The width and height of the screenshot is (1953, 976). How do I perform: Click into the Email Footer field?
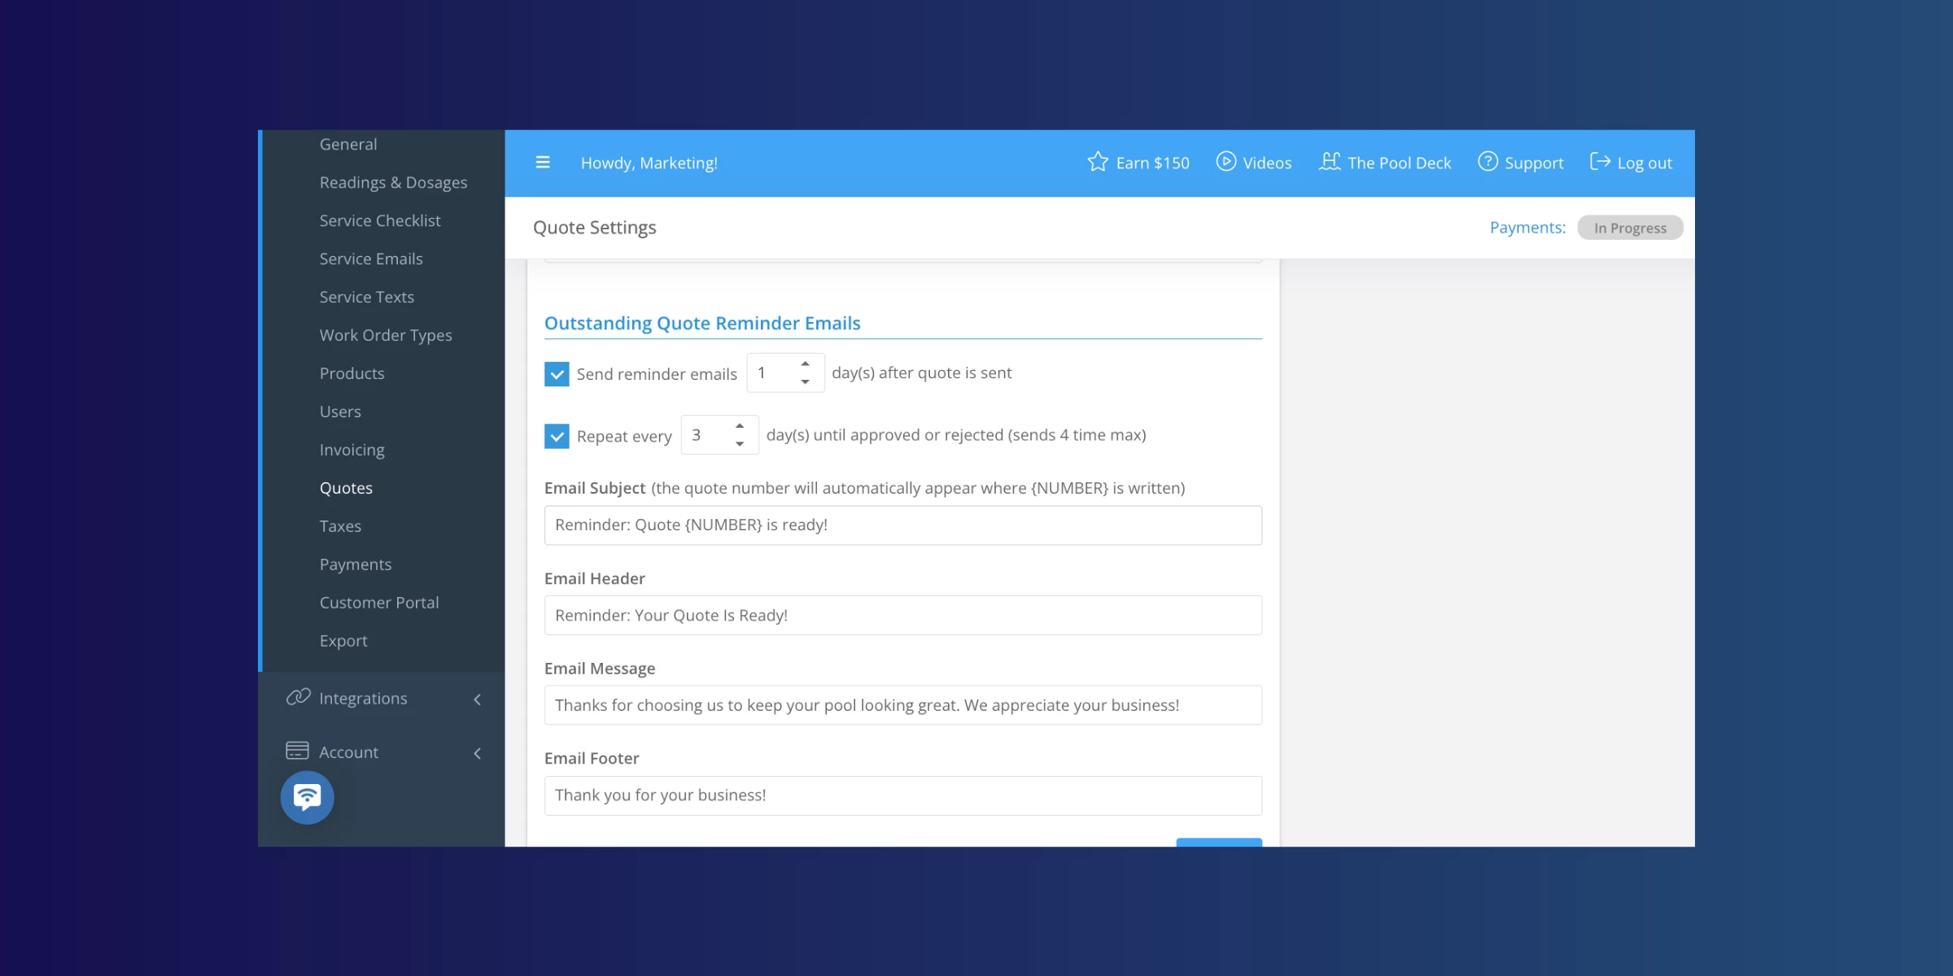coord(902,795)
